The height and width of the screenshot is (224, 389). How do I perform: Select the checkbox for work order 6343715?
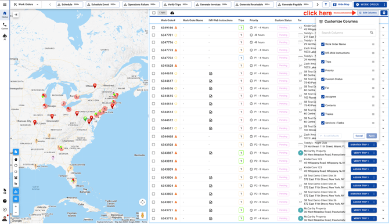pyautogui.click(x=153, y=218)
